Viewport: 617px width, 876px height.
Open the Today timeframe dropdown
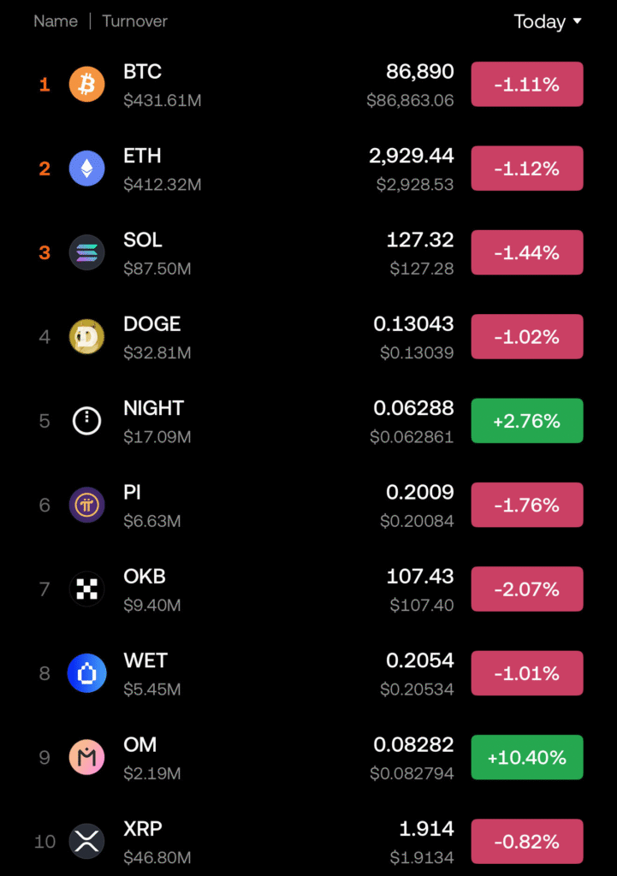[547, 21]
